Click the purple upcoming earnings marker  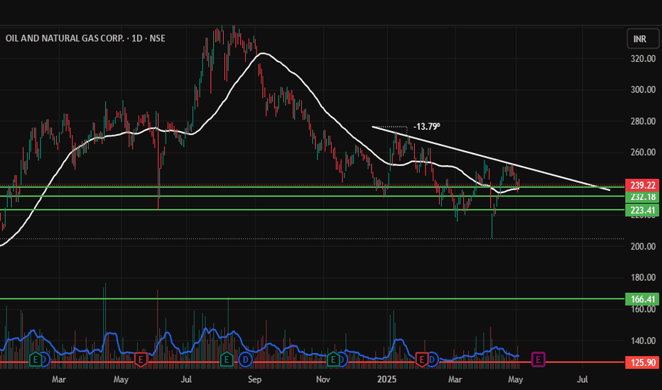[x=538, y=360]
